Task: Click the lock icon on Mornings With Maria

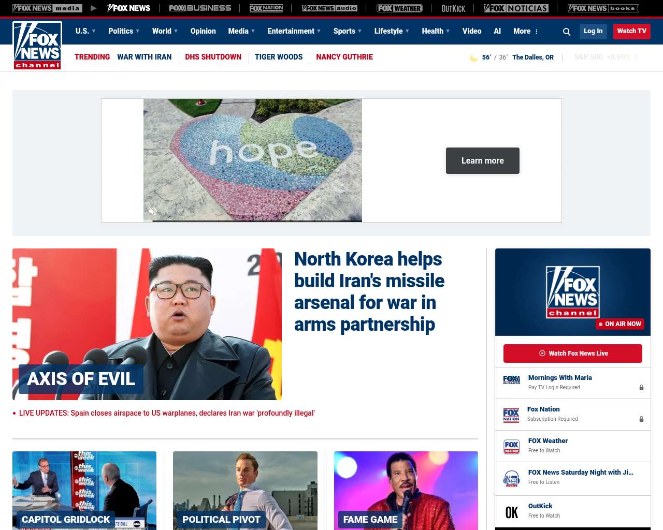Action: [x=641, y=387]
